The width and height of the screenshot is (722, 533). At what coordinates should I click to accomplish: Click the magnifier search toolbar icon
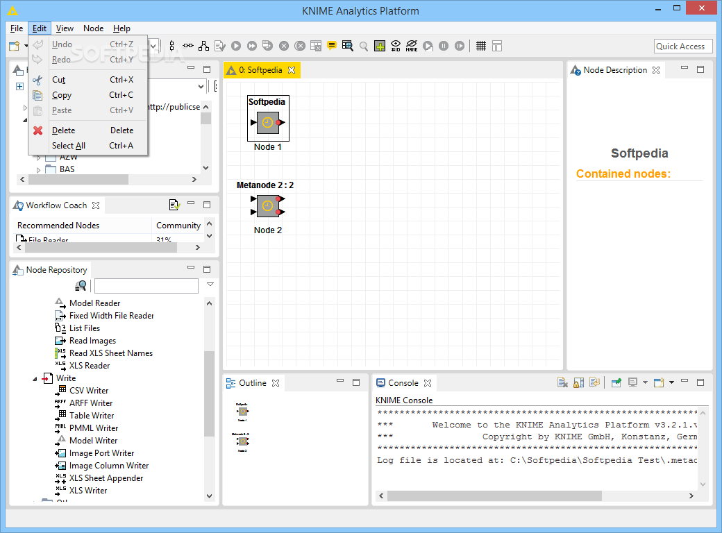click(364, 46)
